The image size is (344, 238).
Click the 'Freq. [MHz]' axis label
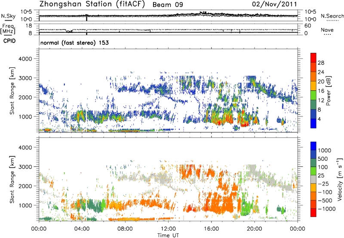8,29
